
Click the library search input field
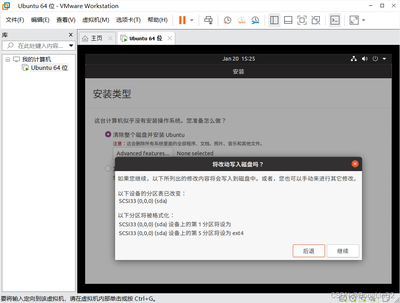(x=38, y=46)
